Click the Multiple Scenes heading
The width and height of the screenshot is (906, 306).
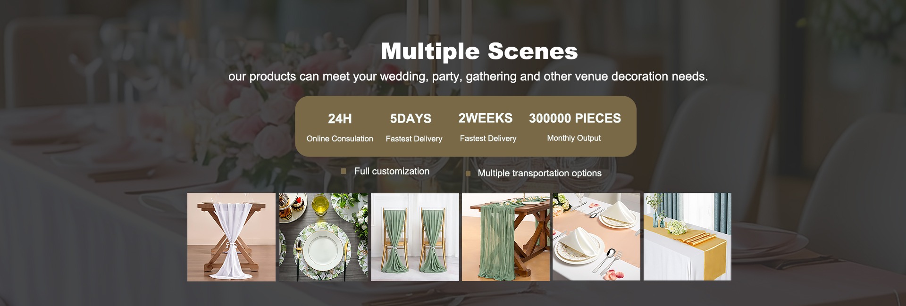(x=479, y=51)
